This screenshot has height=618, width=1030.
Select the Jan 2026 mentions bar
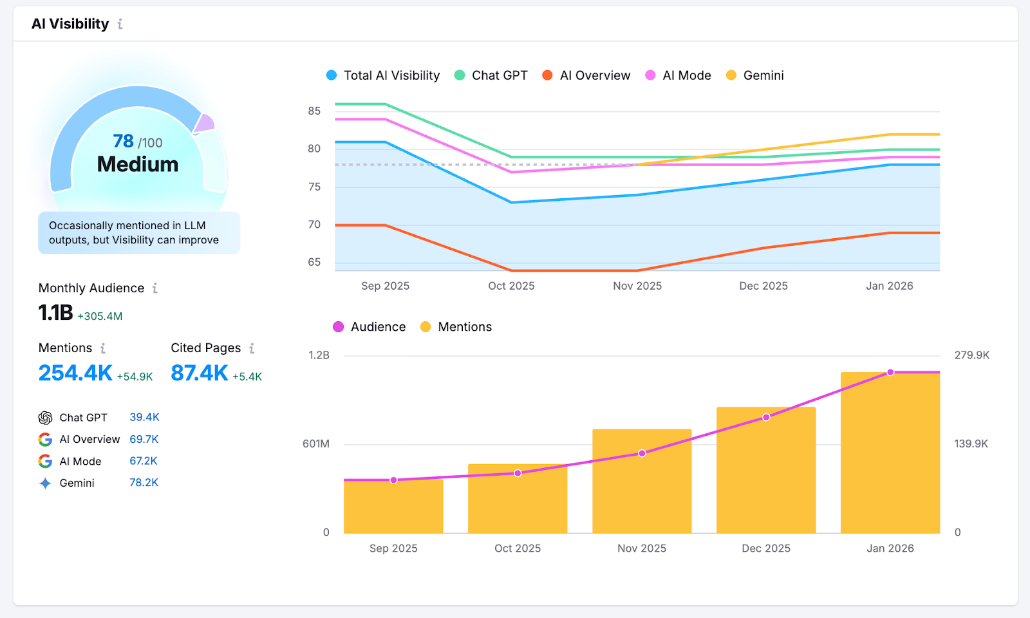[x=890, y=451]
